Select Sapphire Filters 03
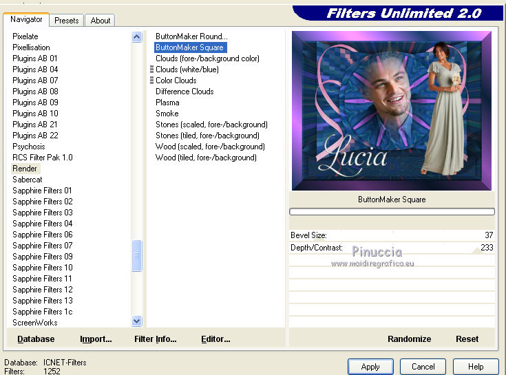This screenshot has height=375, width=506. click(43, 213)
